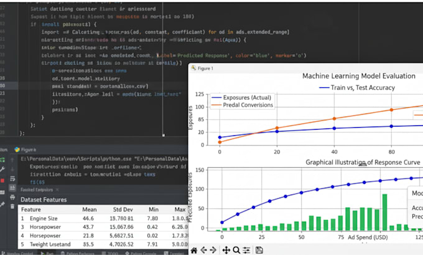Click the Figure 1 window icon
Viewport: 423px width, 255px height.
(x=193, y=68)
